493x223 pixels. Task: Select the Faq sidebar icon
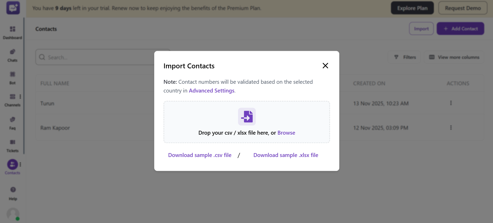point(12,119)
